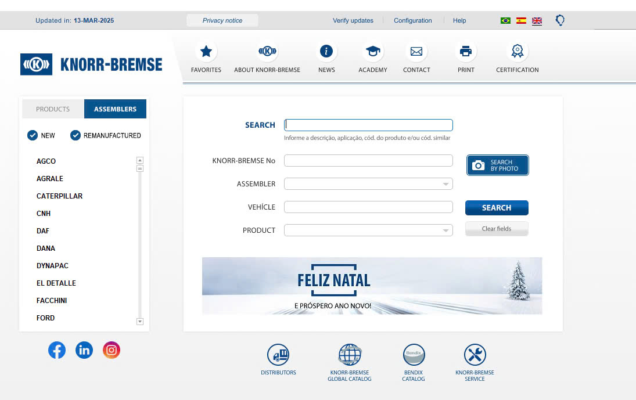Select EL DETALLE in the assemblers list
This screenshot has height=400, width=636.
tap(56, 283)
